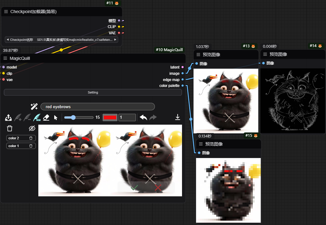Click the MagicQuill image output port
This screenshot has height=225, width=326.
click(x=183, y=74)
